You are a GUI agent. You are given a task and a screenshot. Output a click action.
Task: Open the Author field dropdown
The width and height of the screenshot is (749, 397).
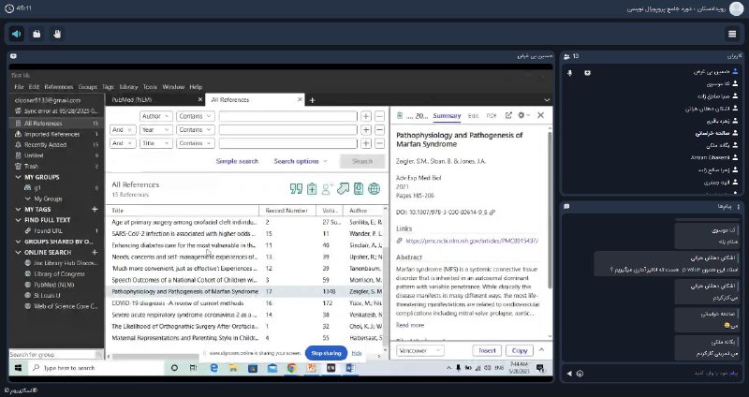coord(155,116)
